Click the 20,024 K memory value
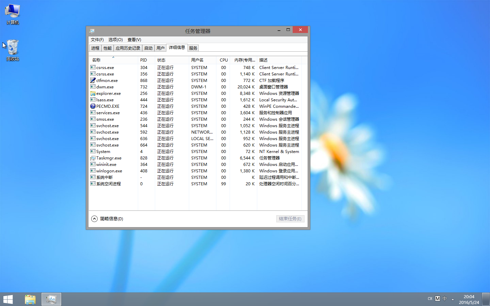Screen dimensions: 490x306 (x=246, y=87)
